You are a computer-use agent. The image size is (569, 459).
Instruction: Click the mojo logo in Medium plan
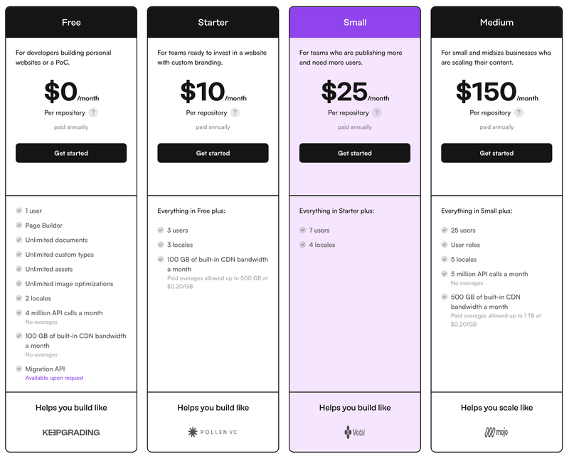(x=496, y=432)
